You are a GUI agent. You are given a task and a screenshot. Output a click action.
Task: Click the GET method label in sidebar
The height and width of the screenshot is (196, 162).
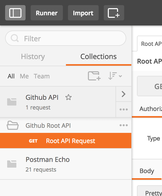(x=33, y=141)
